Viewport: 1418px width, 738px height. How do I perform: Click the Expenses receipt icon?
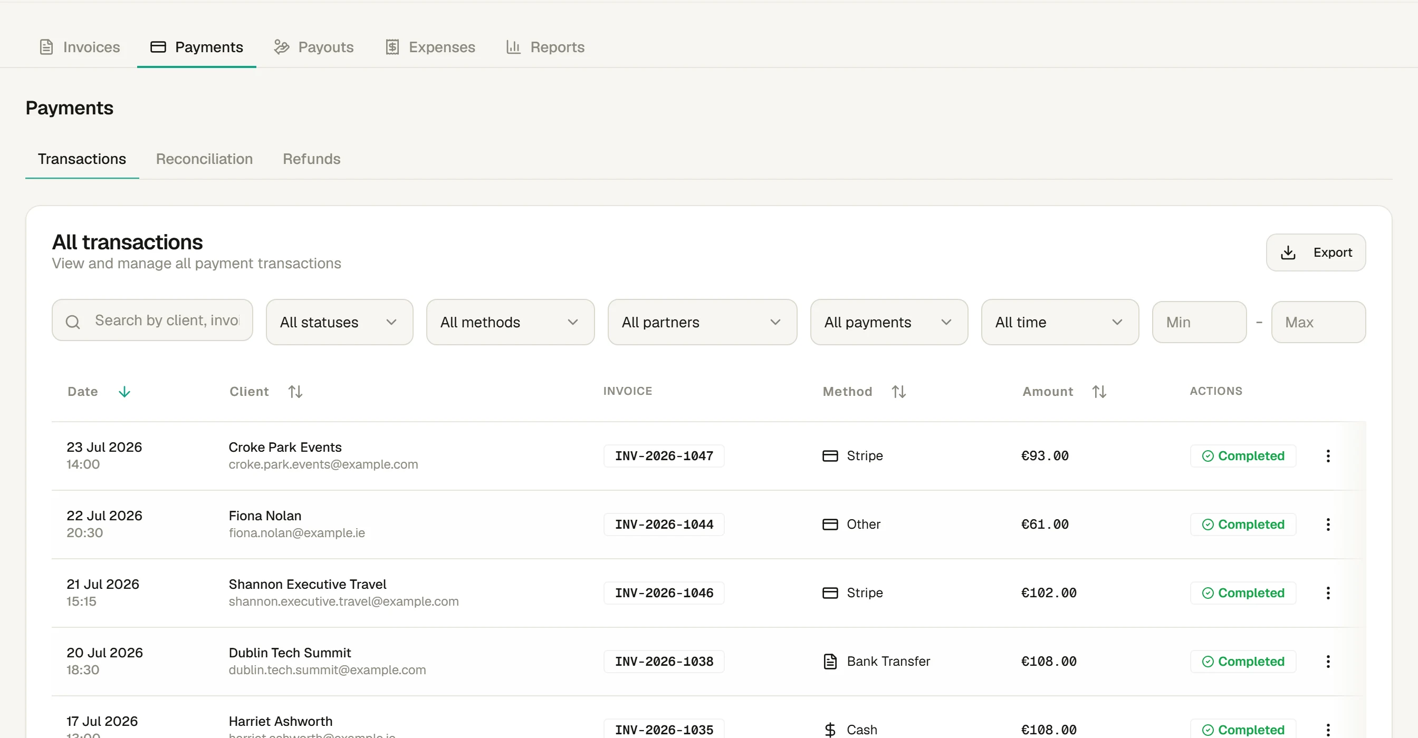(392, 47)
